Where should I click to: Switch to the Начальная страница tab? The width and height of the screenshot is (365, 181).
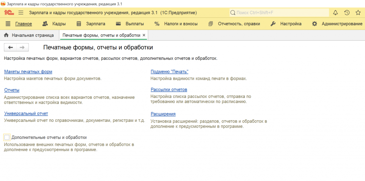pos(32,35)
